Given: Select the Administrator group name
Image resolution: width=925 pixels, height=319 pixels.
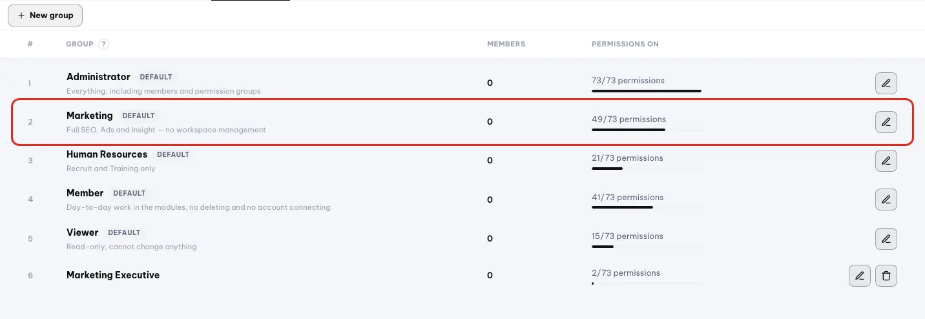Looking at the screenshot, I should 98,77.
